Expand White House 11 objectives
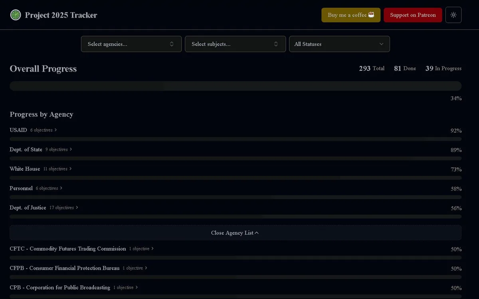The width and height of the screenshot is (479, 299). 57,169
